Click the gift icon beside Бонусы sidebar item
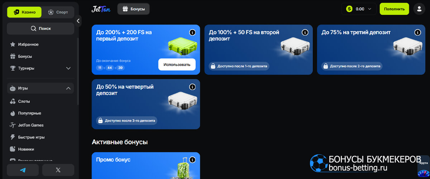Screen dimensions: 430x179 pyautogui.click(x=13, y=56)
